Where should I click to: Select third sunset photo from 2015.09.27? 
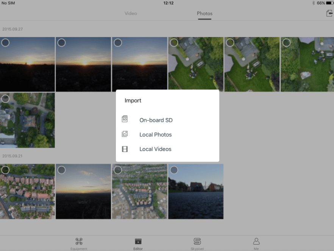point(118,42)
